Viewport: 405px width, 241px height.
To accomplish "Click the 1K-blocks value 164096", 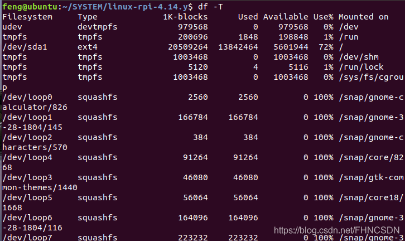I will 193,218.
